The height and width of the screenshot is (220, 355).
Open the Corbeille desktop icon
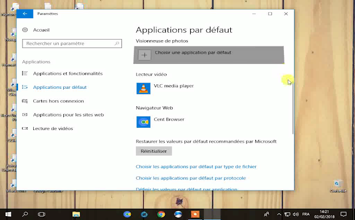pyautogui.click(x=338, y=186)
